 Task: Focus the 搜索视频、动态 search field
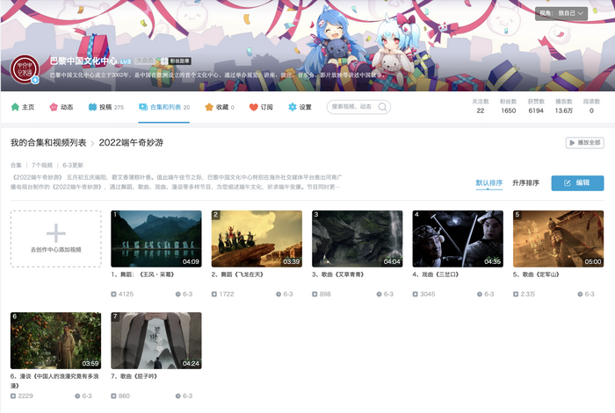358,107
